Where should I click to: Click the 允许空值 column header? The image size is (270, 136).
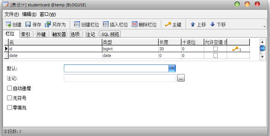pyautogui.click(x=215, y=42)
